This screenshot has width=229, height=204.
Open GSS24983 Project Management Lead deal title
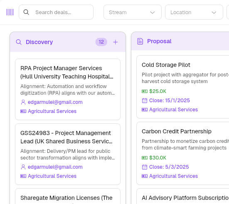click(66, 137)
